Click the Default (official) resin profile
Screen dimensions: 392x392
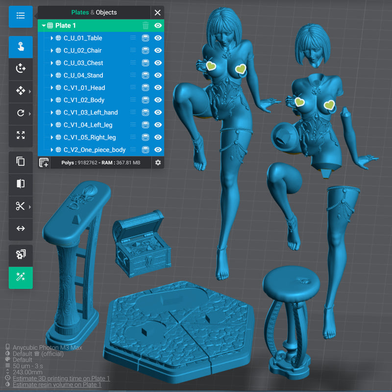coord(38,354)
